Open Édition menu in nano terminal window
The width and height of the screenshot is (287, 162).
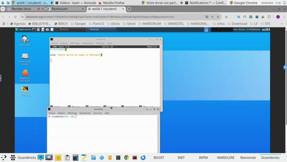point(64,43)
